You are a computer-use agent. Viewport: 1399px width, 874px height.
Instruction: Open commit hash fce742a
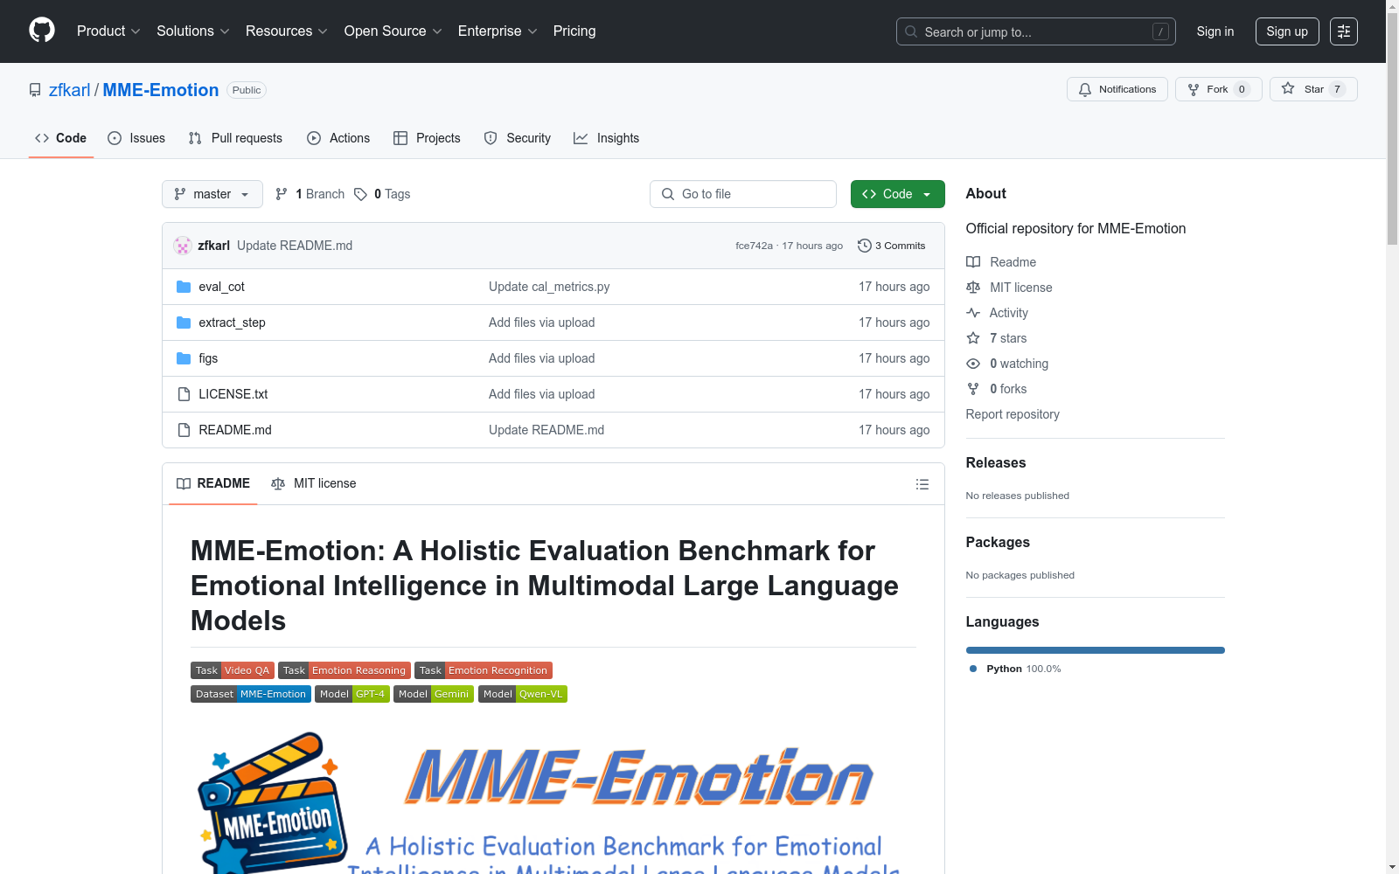[x=755, y=246]
